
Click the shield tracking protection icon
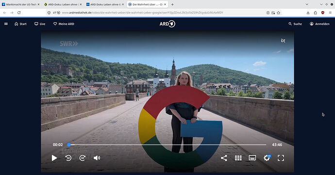tap(49, 13)
